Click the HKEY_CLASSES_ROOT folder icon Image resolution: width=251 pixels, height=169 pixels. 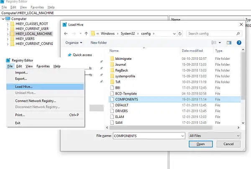(x=12, y=24)
